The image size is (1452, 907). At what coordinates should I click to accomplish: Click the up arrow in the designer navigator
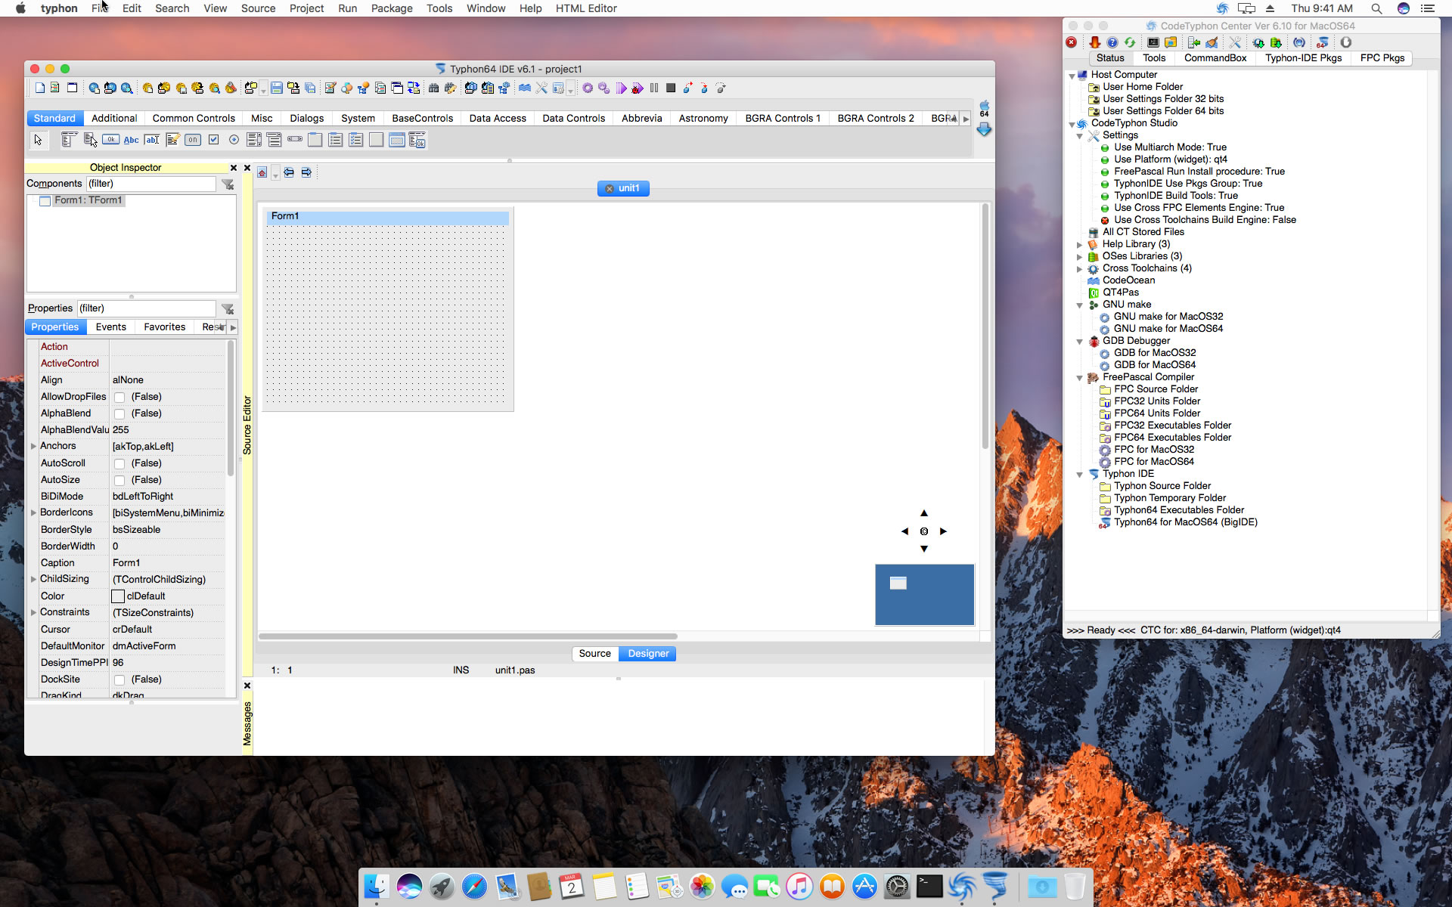point(923,513)
